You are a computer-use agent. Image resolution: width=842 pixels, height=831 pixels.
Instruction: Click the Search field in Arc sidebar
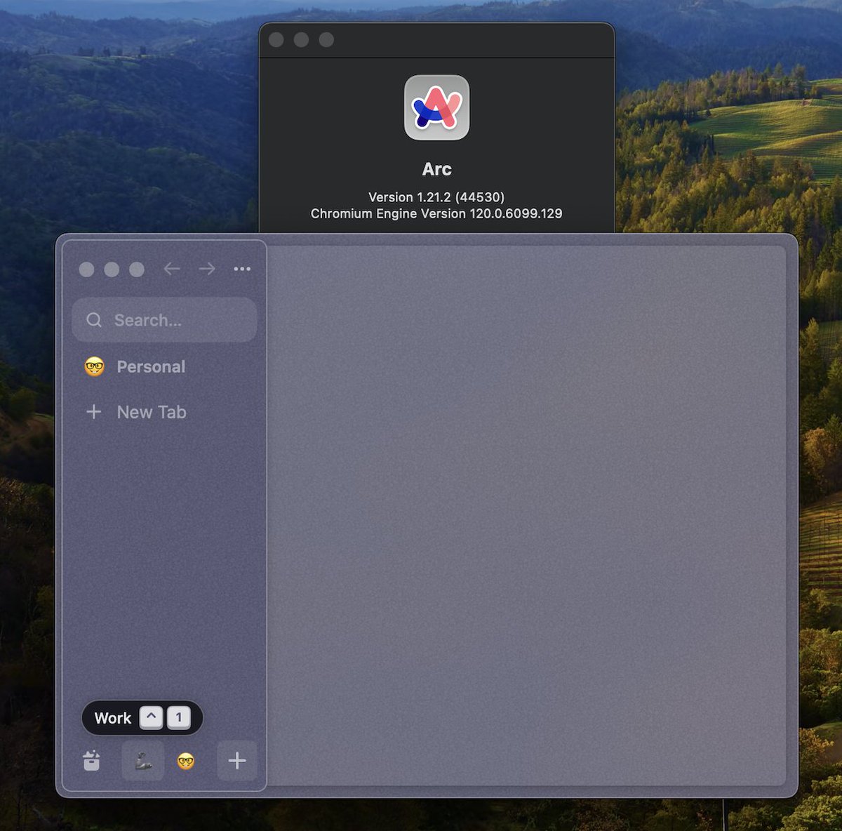pyautogui.click(x=164, y=320)
